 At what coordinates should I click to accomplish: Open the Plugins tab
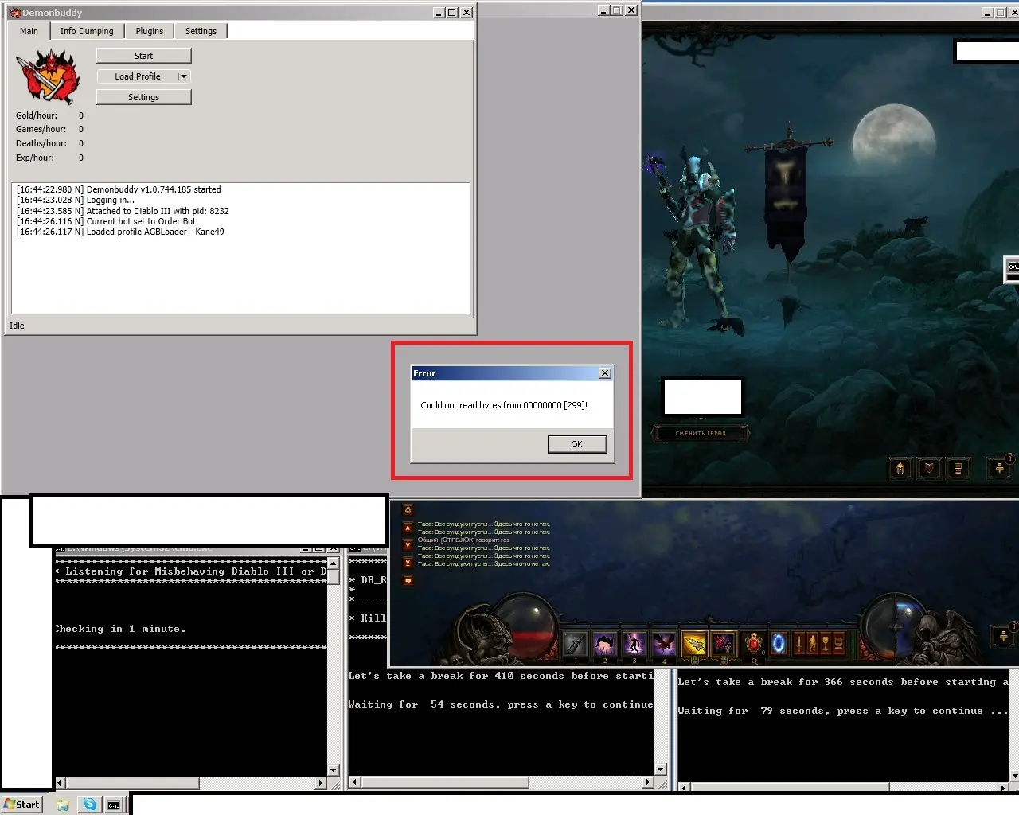[x=149, y=31]
